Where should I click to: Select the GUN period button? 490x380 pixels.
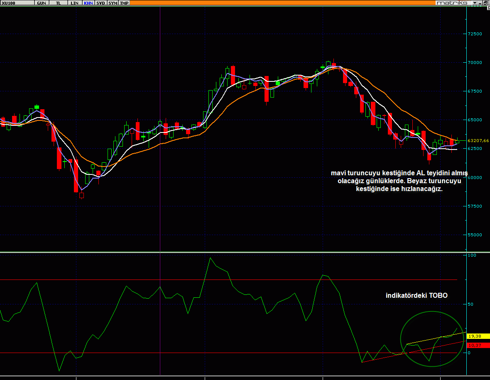click(x=42, y=3)
